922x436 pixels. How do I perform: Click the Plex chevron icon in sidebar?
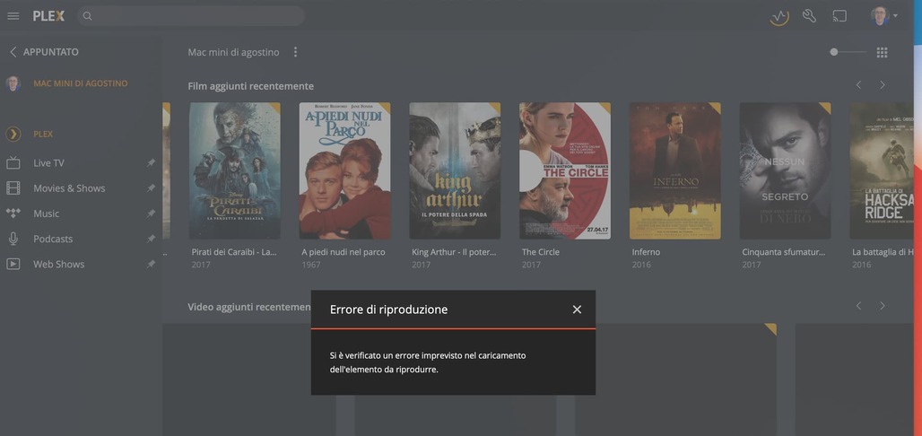point(13,135)
